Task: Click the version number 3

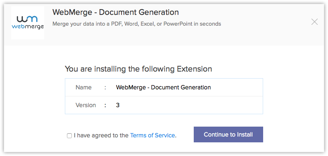Action: click(118, 105)
